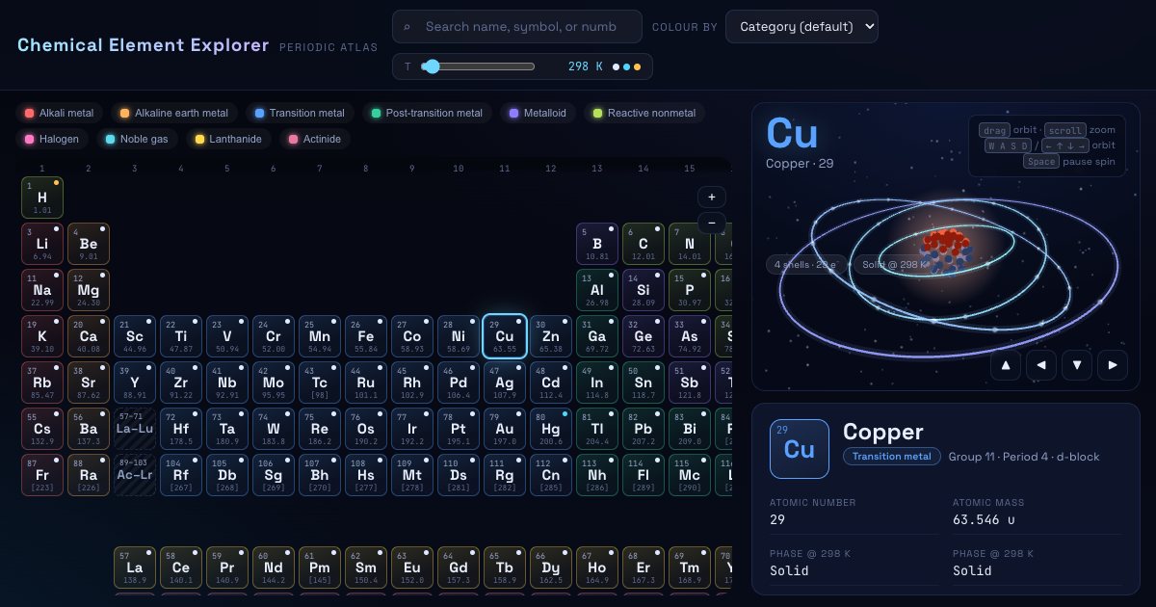The width and height of the screenshot is (1156, 607).
Task: Click the Transition metal badge in details
Action: pyautogui.click(x=892, y=457)
